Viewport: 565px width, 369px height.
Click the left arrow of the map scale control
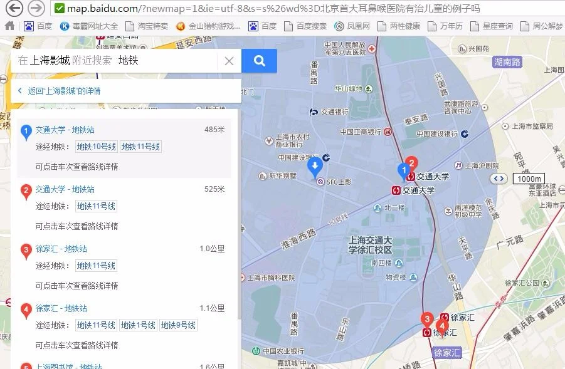click(x=495, y=179)
